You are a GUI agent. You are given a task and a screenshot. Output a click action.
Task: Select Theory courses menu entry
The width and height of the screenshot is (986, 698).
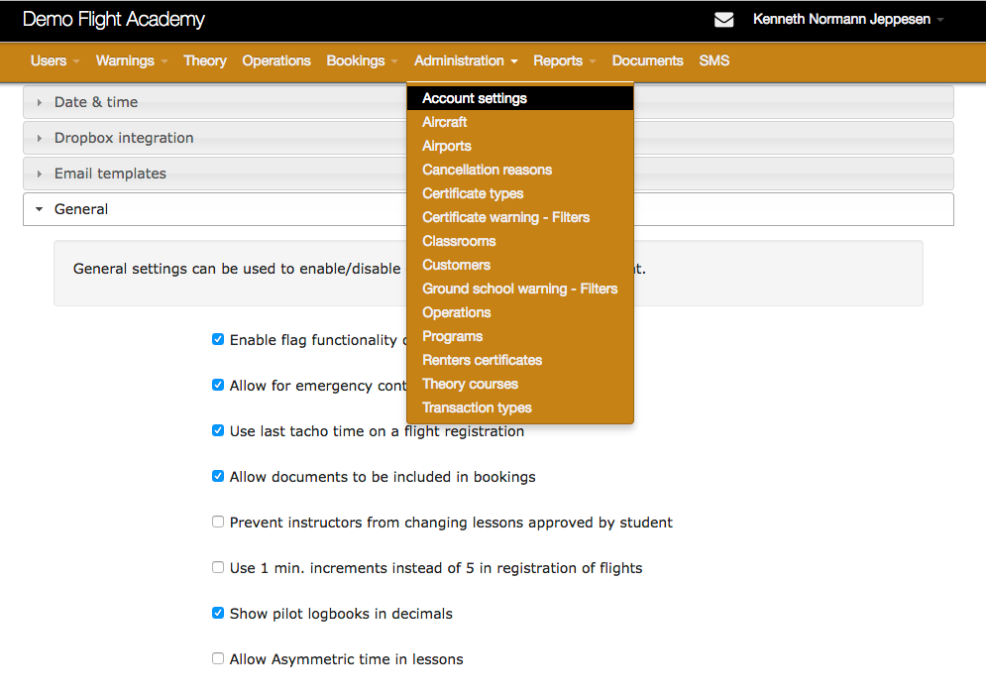(x=520, y=384)
